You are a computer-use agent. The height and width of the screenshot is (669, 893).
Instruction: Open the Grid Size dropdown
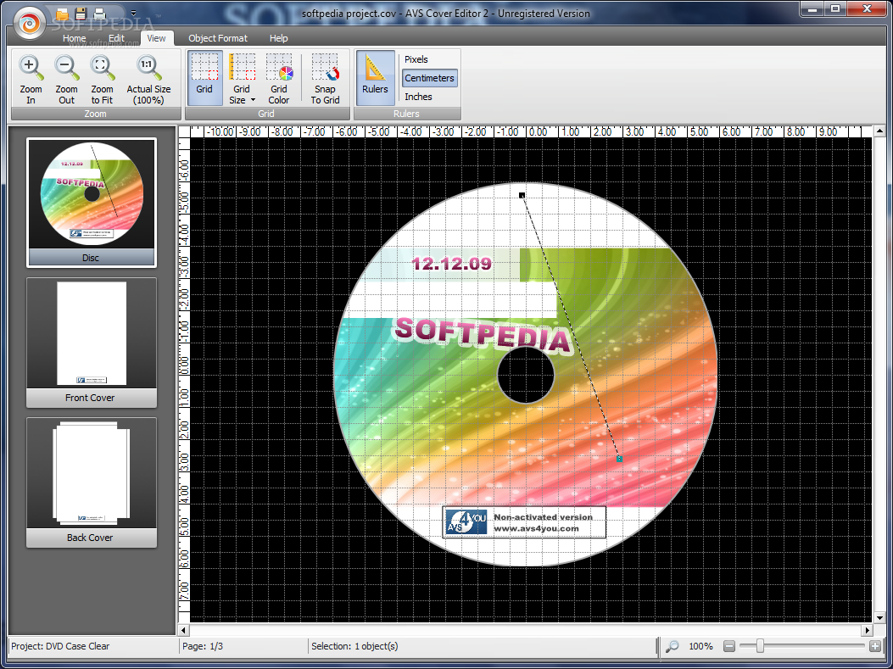pyautogui.click(x=242, y=79)
